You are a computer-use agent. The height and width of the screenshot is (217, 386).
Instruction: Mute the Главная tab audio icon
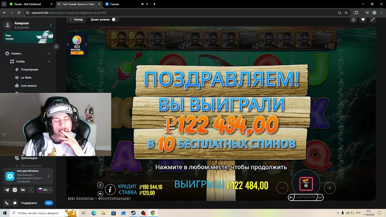(x=142, y=4)
